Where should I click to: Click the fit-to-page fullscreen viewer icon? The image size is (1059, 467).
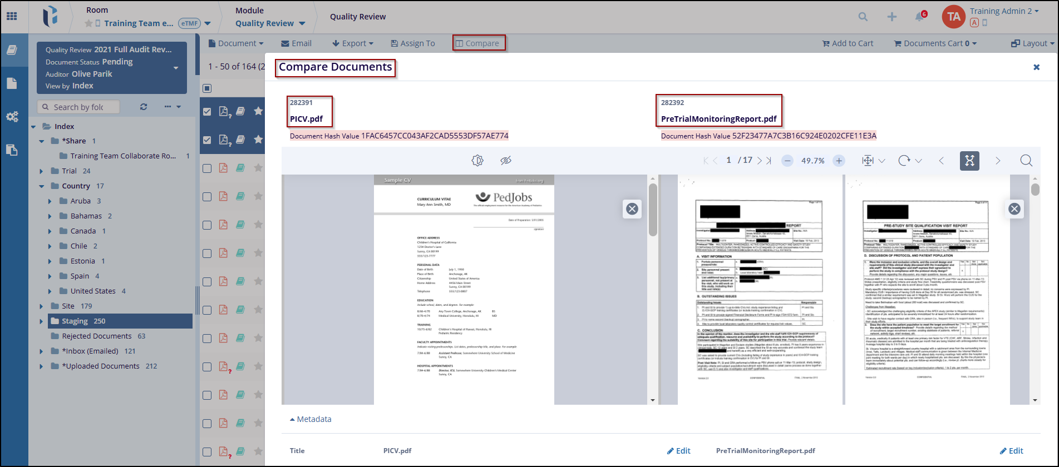(969, 161)
